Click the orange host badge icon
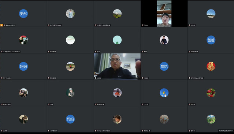The width and height of the screenshot is (234, 134). pos(1,25)
